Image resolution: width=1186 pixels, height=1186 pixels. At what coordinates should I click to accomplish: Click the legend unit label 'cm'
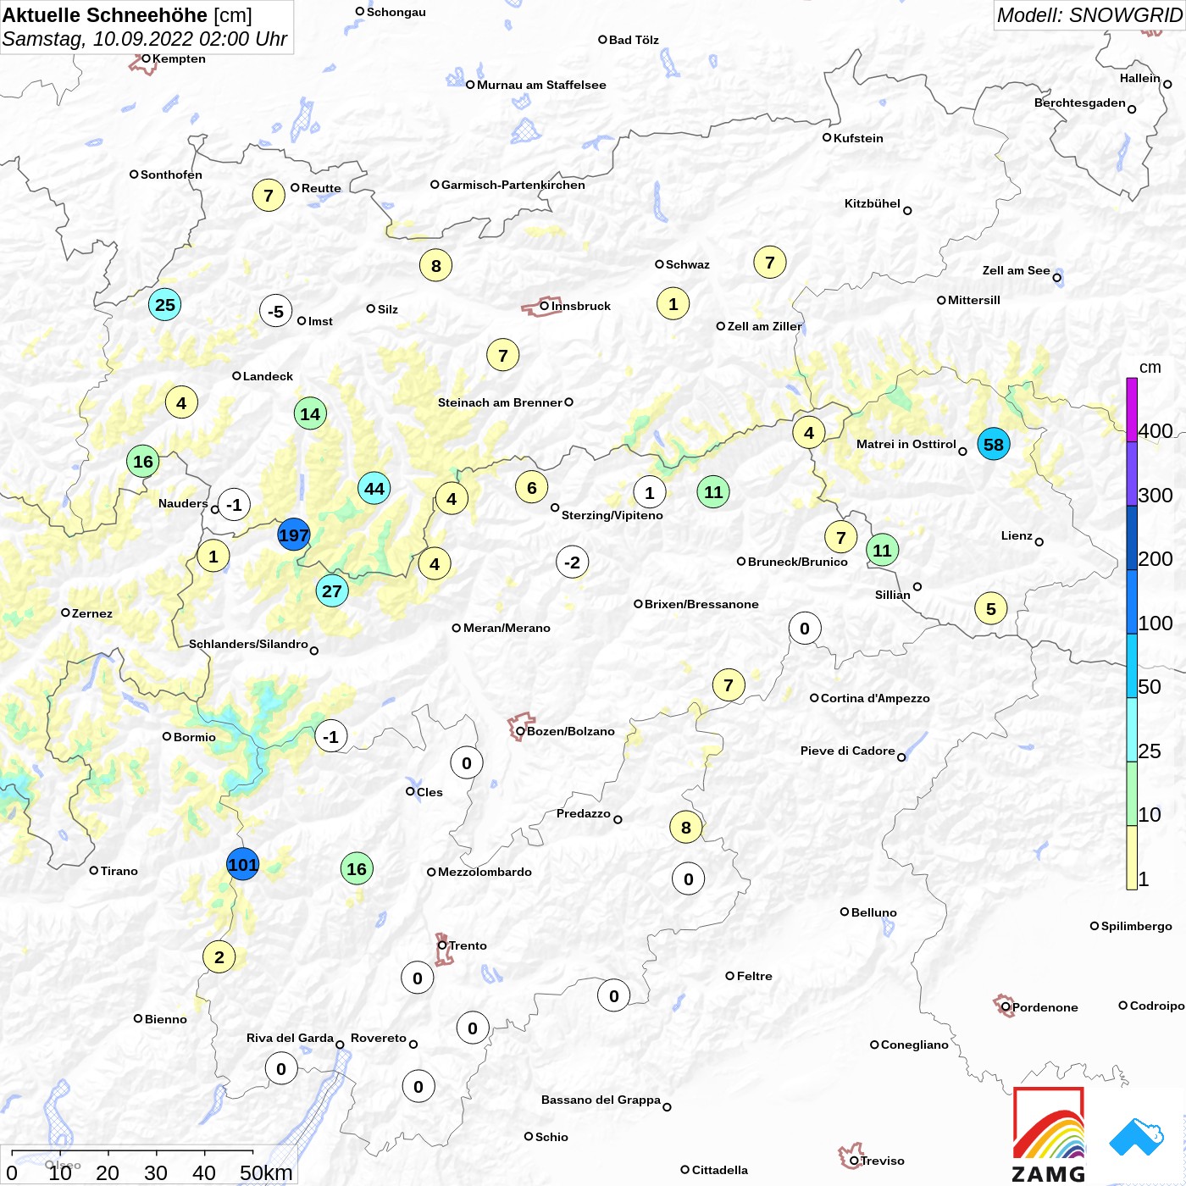tap(1150, 368)
